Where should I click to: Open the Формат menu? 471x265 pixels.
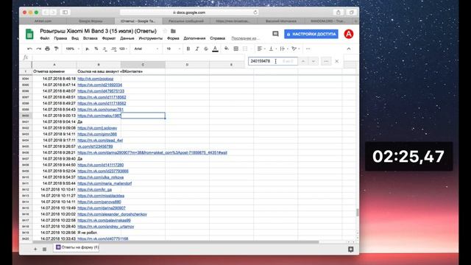click(109, 38)
